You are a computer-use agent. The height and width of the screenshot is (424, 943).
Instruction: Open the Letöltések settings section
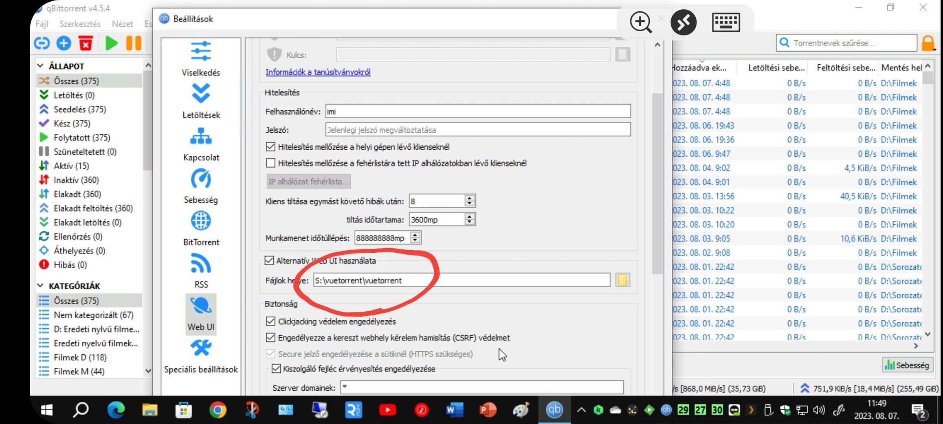click(201, 101)
